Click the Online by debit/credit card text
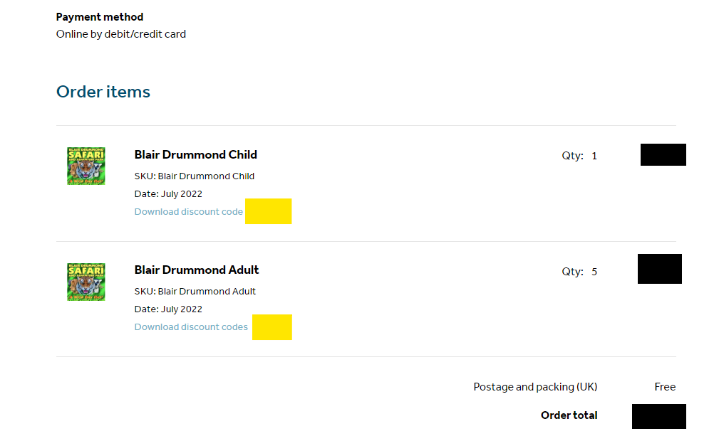 coord(120,33)
